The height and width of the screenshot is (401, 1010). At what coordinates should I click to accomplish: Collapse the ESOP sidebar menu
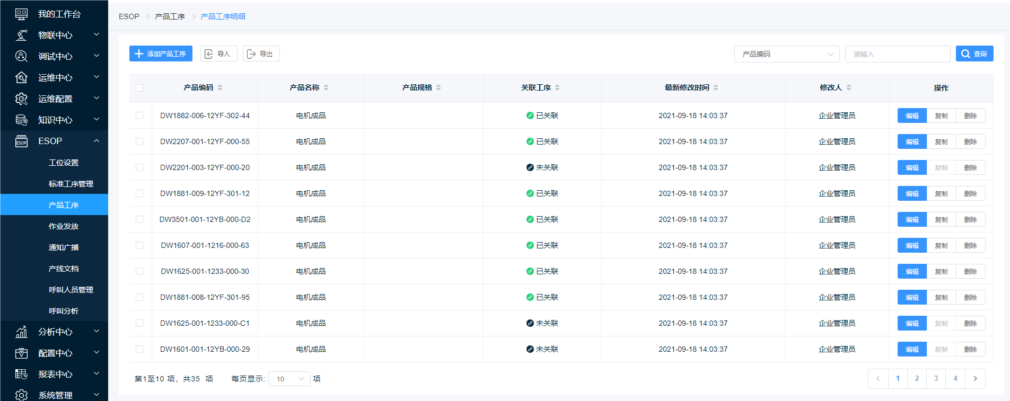(x=96, y=141)
